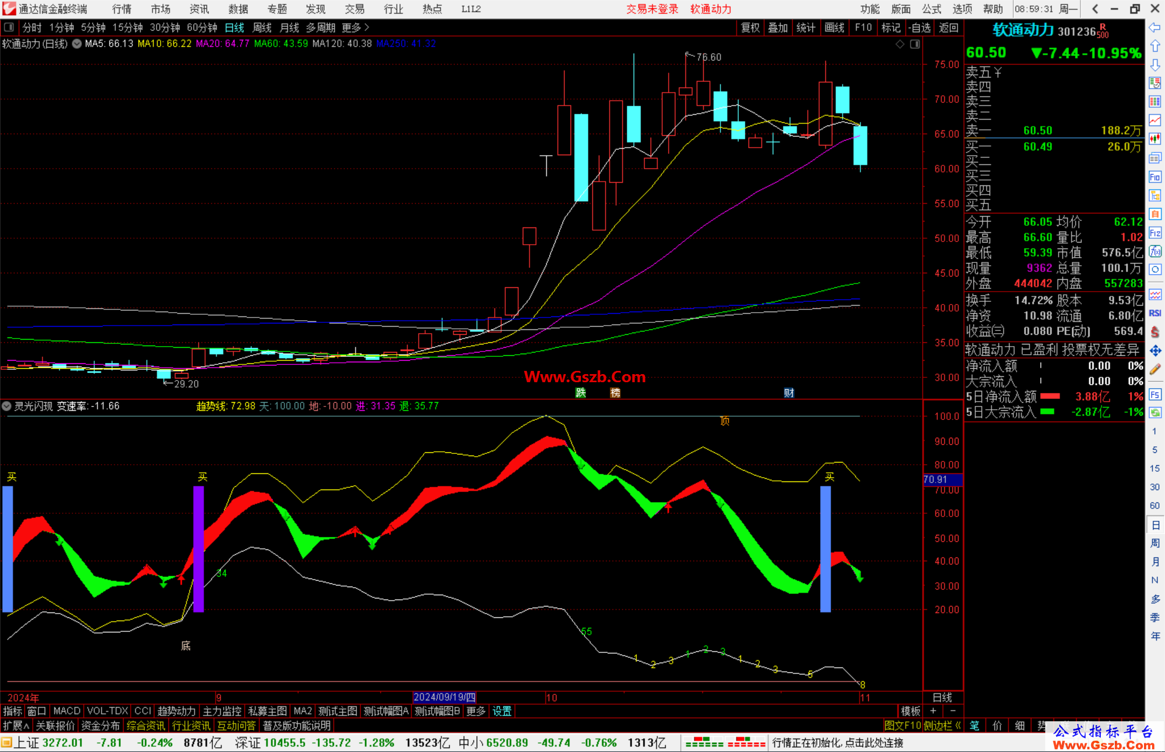Open the 行情 menu

click(x=122, y=9)
